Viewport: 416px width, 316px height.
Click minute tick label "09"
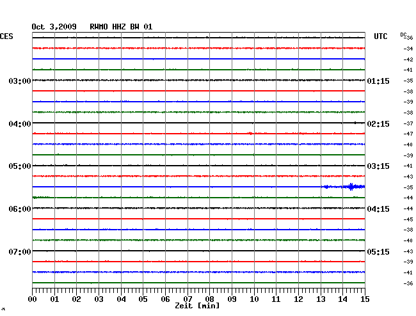tap(232, 299)
